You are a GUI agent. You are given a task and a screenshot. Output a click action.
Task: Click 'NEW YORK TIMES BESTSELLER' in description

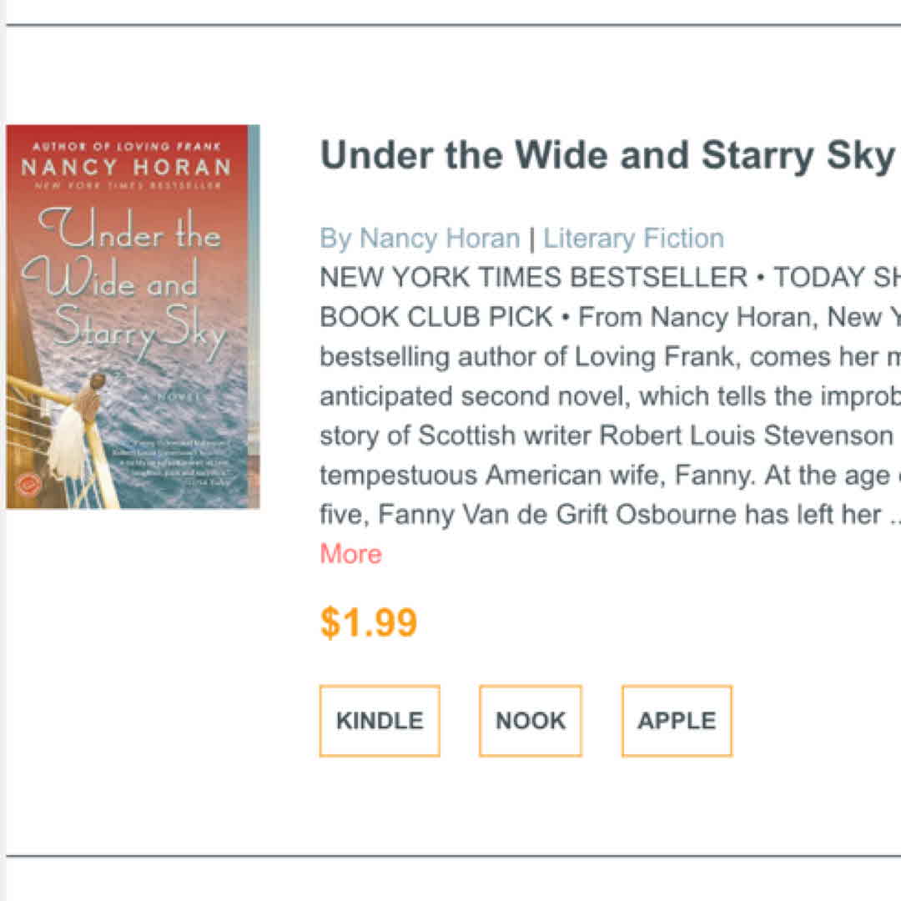click(x=534, y=278)
